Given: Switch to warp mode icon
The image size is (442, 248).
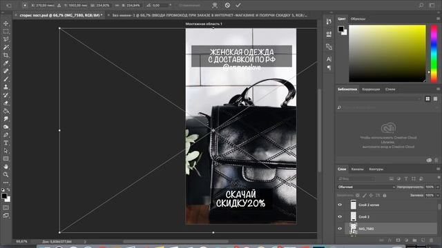Looking at the screenshot, I should pyautogui.click(x=215, y=5).
